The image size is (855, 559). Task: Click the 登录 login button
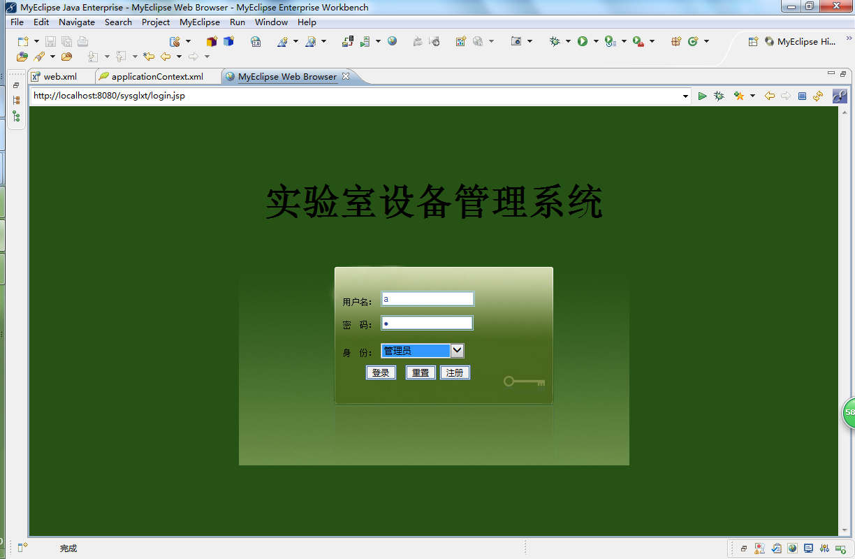[381, 372]
